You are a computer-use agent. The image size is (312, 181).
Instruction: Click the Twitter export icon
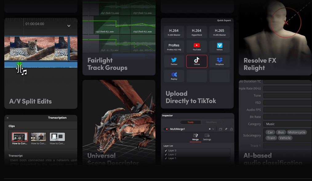point(174,61)
